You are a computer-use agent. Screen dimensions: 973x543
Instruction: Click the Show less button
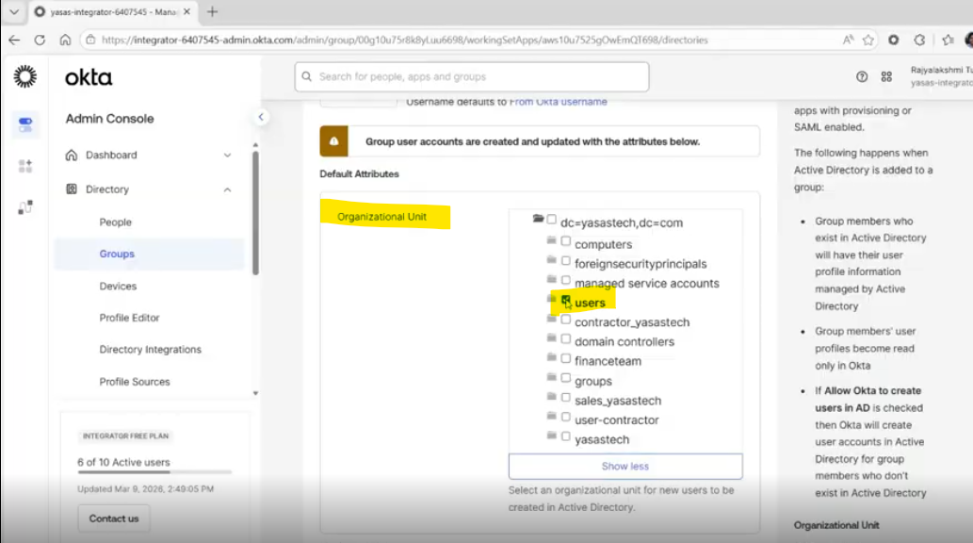pos(624,466)
